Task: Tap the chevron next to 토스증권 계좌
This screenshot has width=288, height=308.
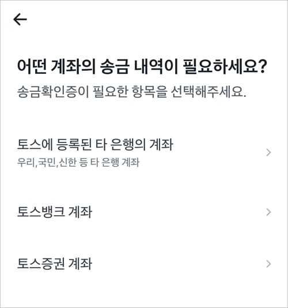Action: pyautogui.click(x=268, y=264)
